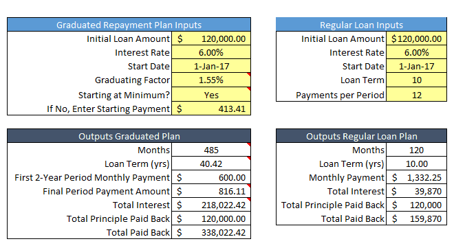Select the Final Period Payment 816.11 cell
This screenshot has height=248, width=476.
click(211, 191)
